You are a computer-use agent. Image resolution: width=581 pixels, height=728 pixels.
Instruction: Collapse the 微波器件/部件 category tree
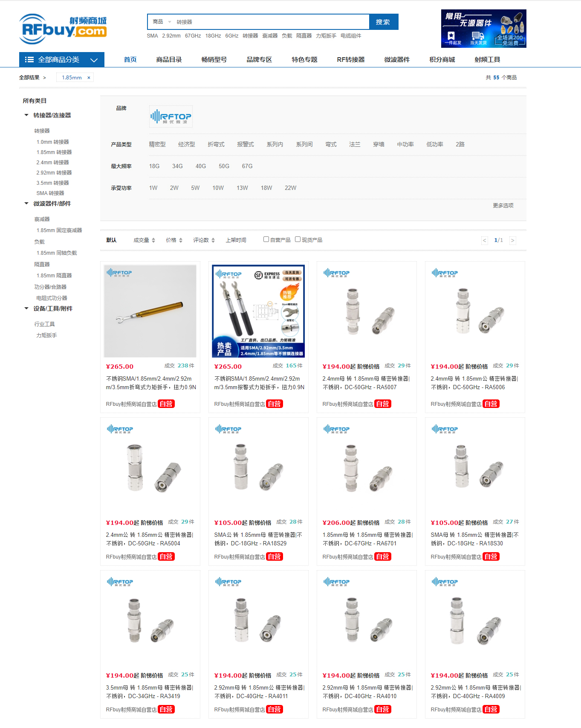click(26, 204)
